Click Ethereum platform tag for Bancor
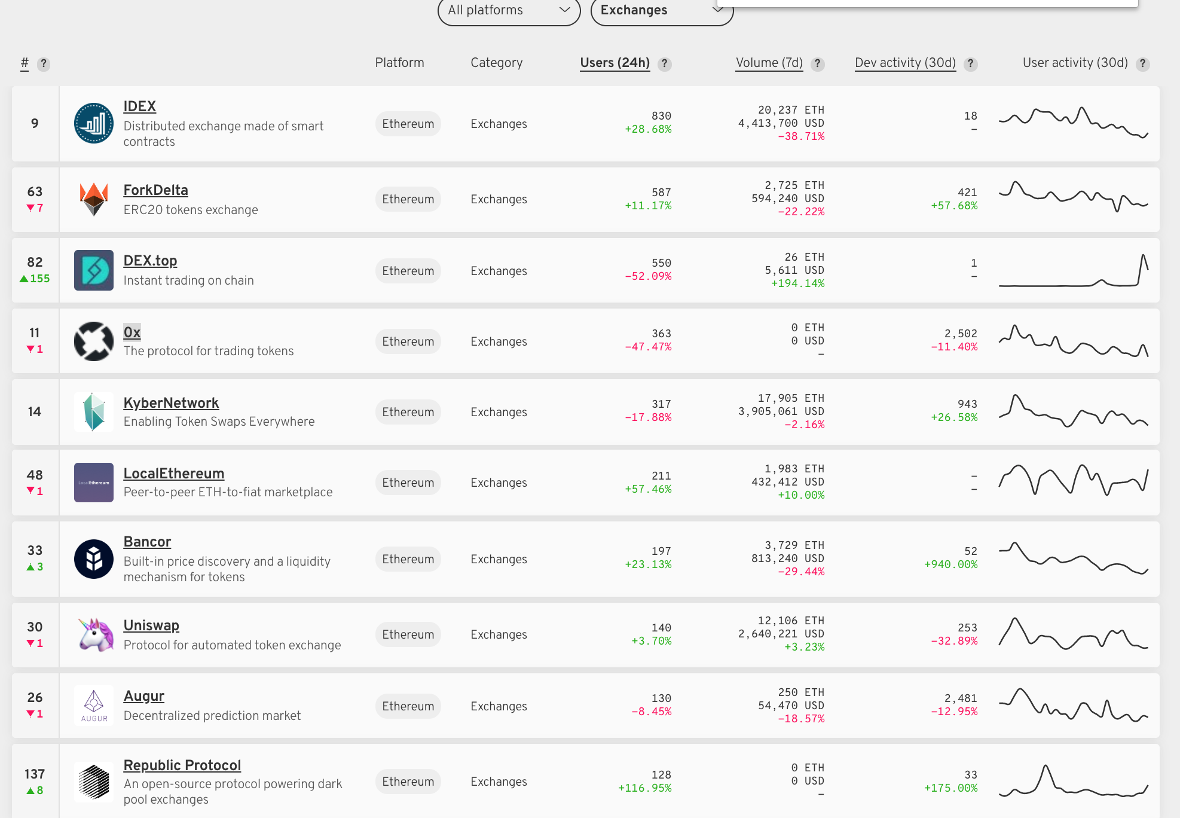Image resolution: width=1180 pixels, height=818 pixels. pyautogui.click(x=408, y=559)
